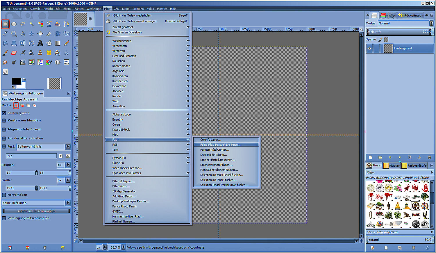Select the Buddha wheel brush thumbnail

tap(416, 206)
